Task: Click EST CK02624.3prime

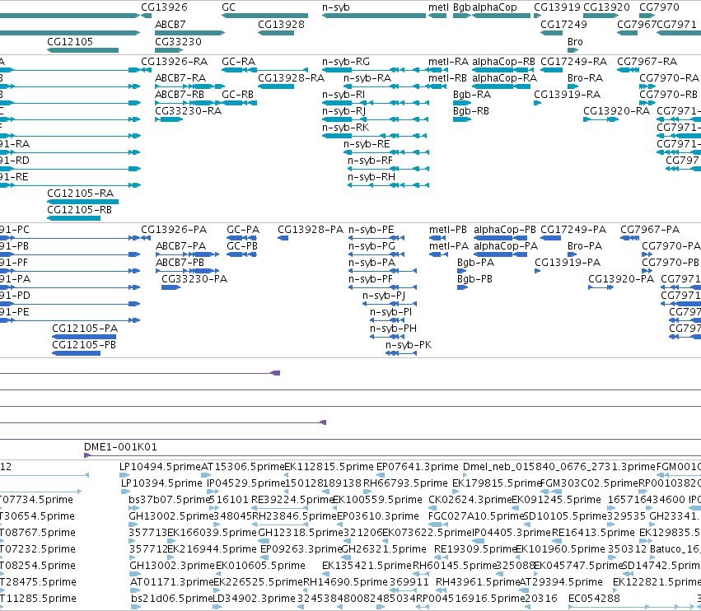Action: click(x=470, y=499)
